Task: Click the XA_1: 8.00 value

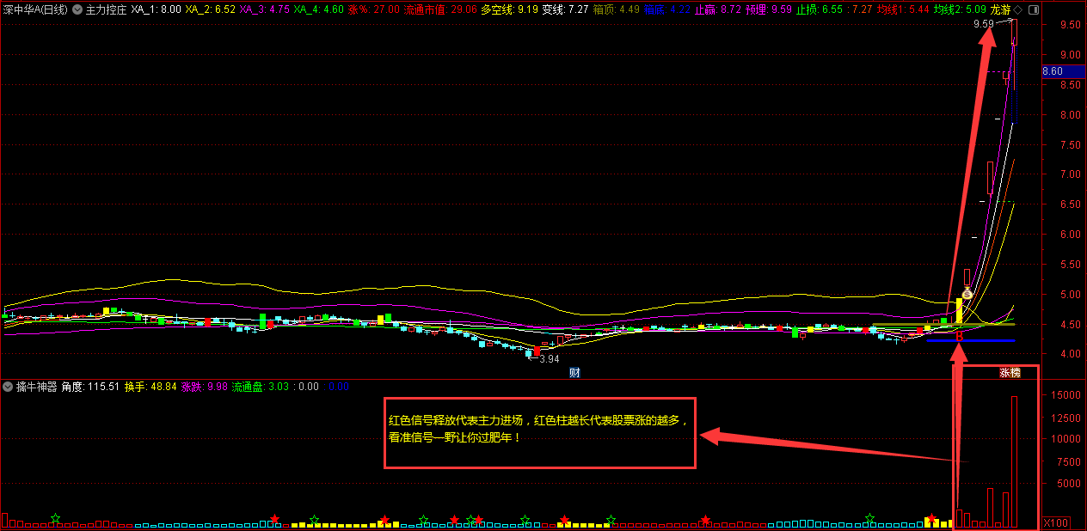Action: click(x=156, y=9)
